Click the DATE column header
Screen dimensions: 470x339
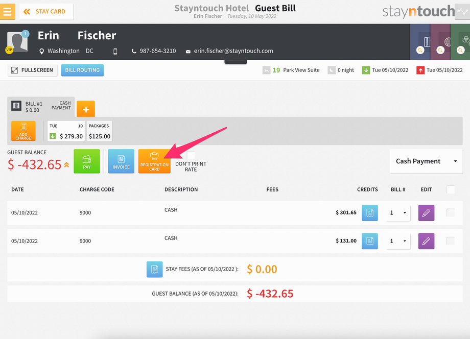tap(17, 189)
